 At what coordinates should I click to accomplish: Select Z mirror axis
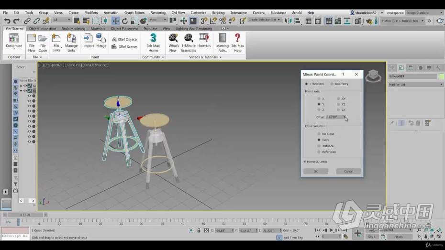tap(319, 109)
